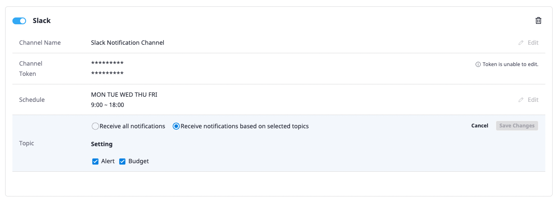Click the 9:00 ~ 18:00 time range
Image resolution: width=559 pixels, height=202 pixels.
pyautogui.click(x=107, y=105)
